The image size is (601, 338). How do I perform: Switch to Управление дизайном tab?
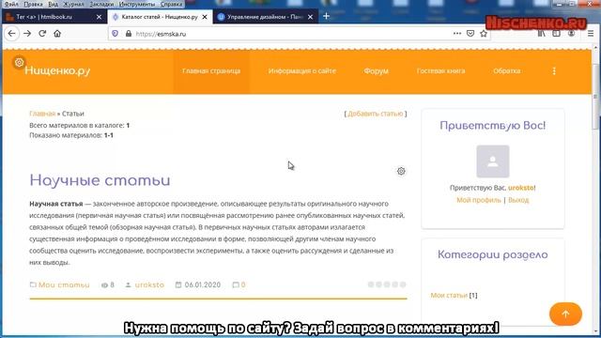265,17
